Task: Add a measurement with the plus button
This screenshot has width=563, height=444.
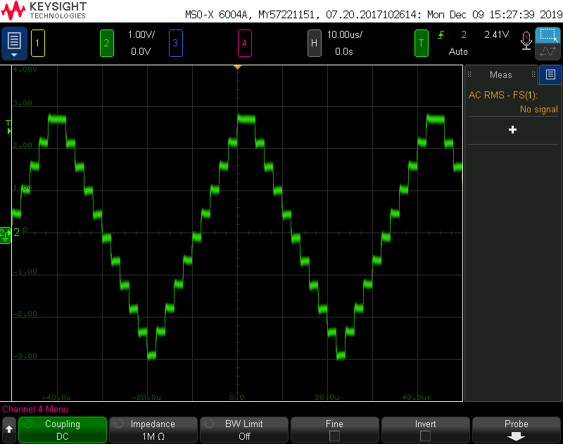Action: [513, 130]
